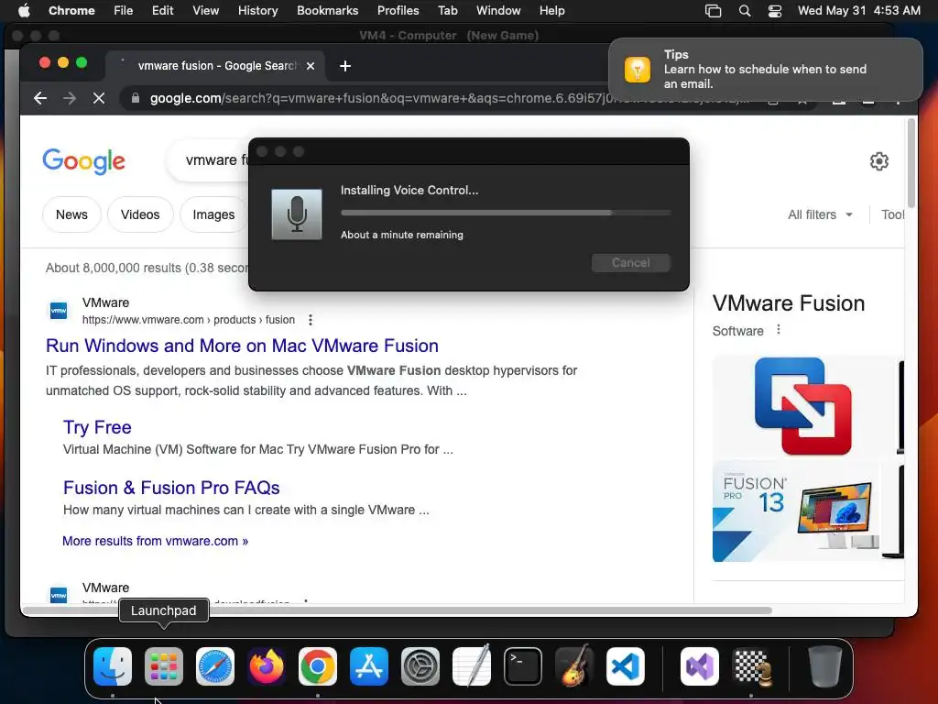The width and height of the screenshot is (938, 704).
Task: Go back in Chrome
Action: click(x=40, y=98)
